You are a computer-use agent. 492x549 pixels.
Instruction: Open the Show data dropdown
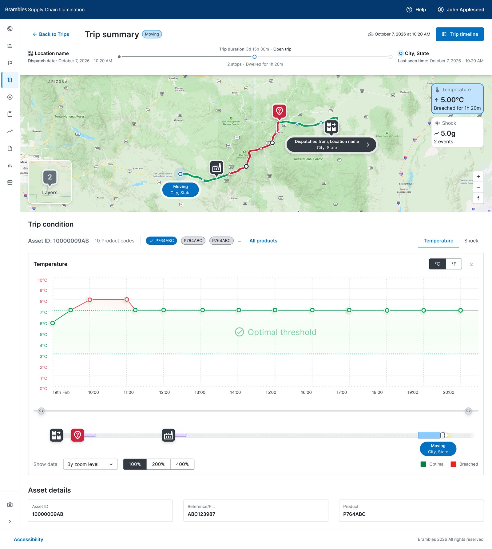tap(90, 464)
